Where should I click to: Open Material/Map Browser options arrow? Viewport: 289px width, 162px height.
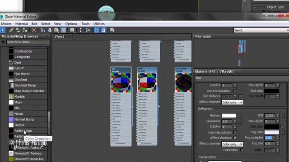3,42
